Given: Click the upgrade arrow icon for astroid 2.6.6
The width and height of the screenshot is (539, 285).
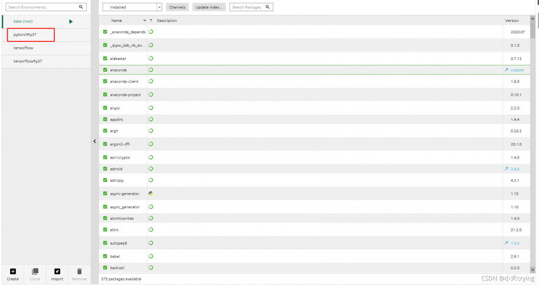Looking at the screenshot, I should click(506, 169).
